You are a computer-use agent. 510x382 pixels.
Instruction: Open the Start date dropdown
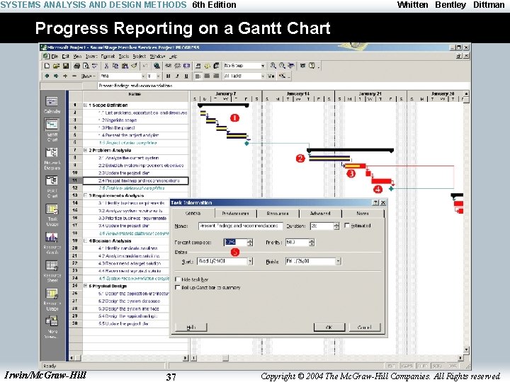point(250,261)
